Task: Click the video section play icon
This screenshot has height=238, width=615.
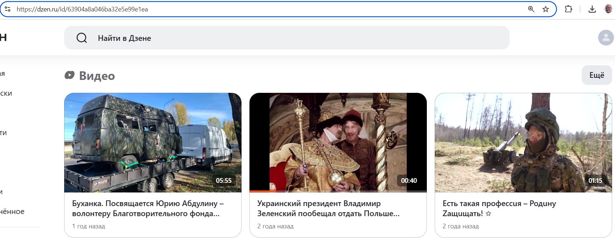Action: pos(70,75)
